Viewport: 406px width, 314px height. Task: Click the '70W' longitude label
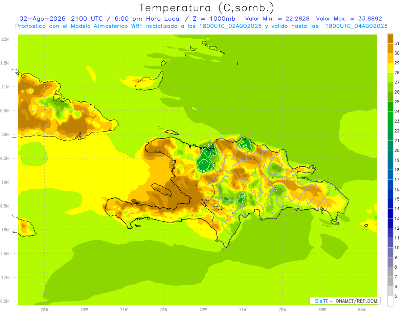click(x=283, y=309)
